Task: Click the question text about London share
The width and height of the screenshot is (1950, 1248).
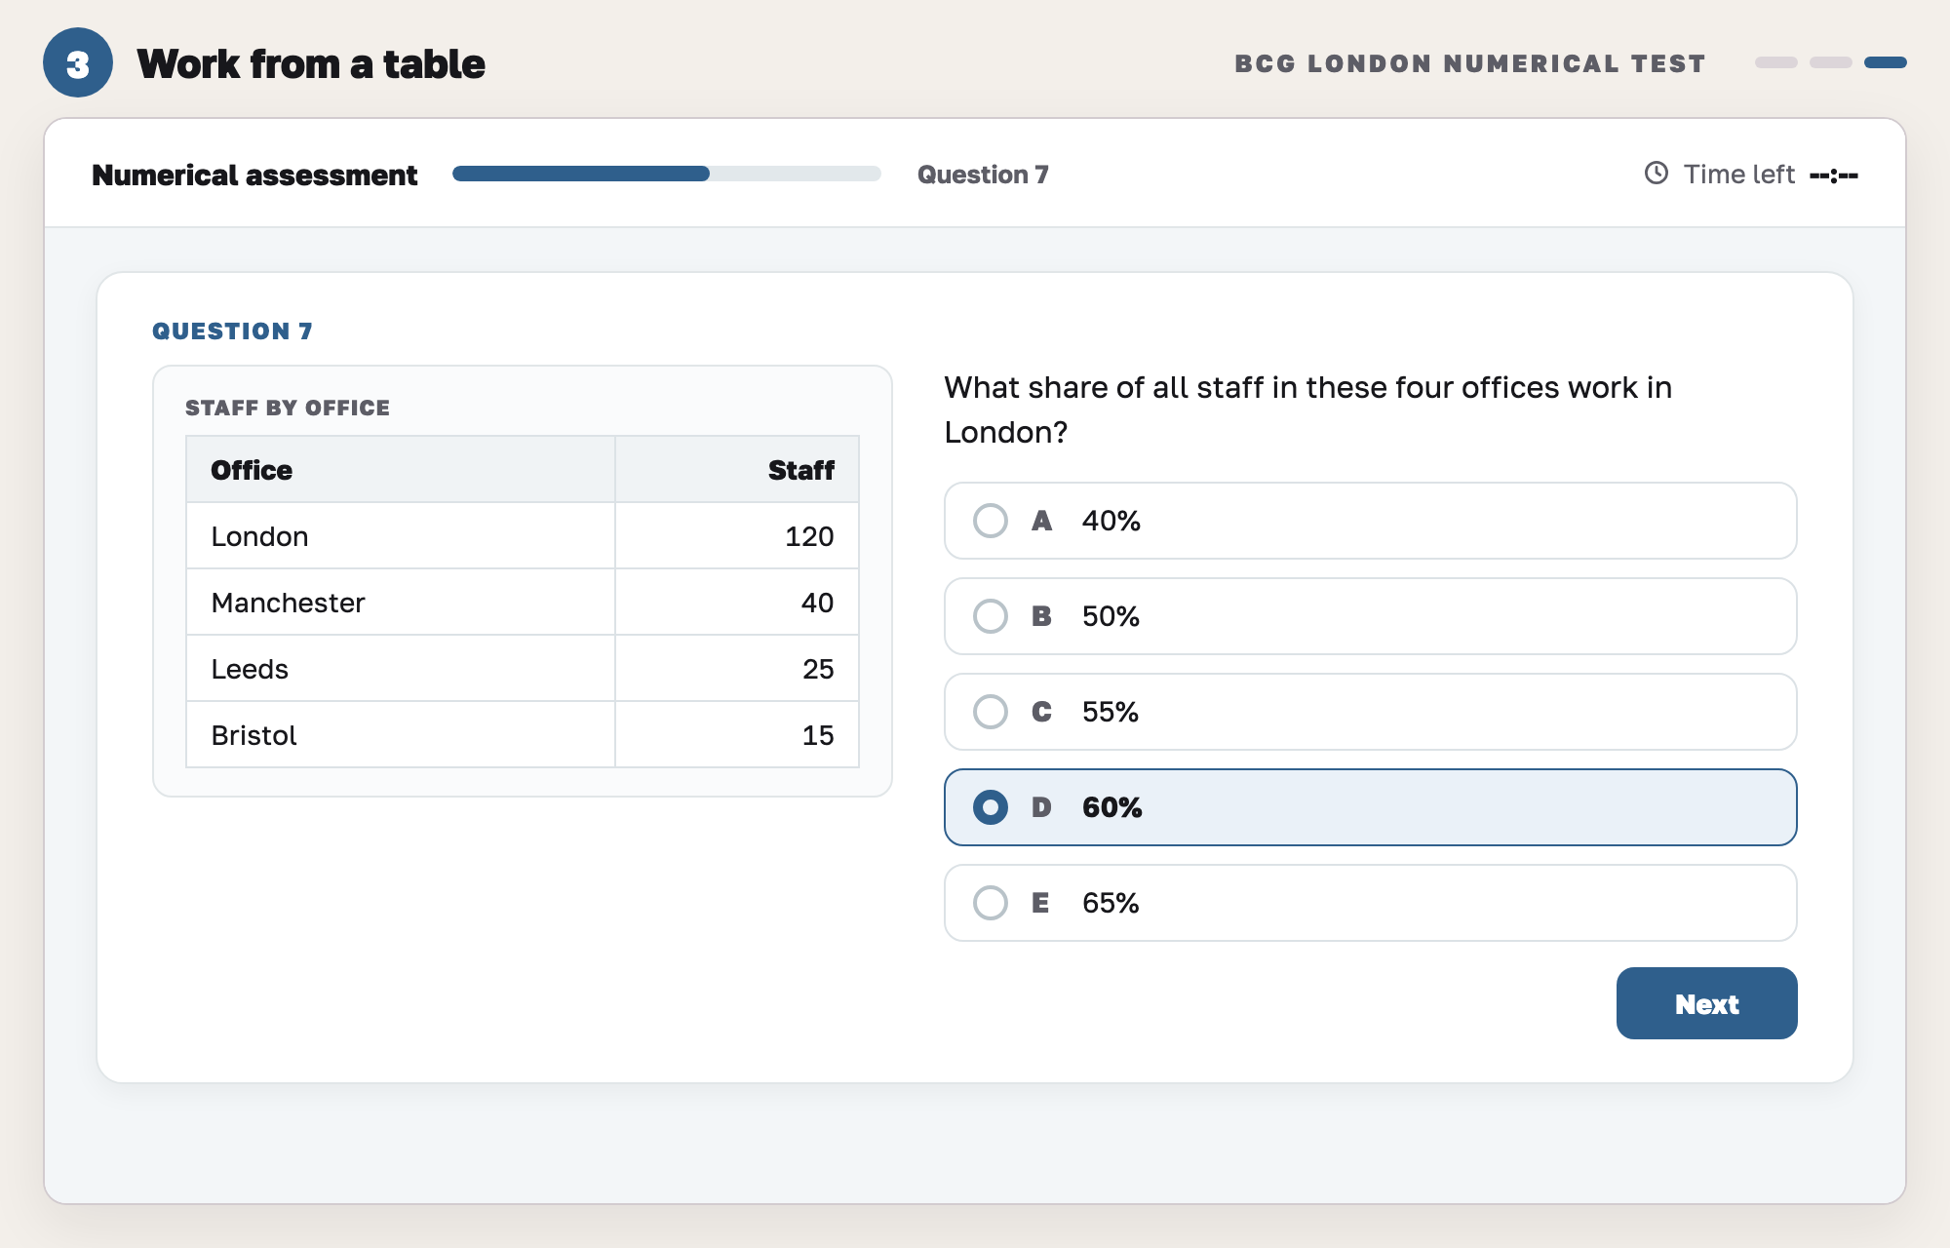Action: [x=1307, y=409]
